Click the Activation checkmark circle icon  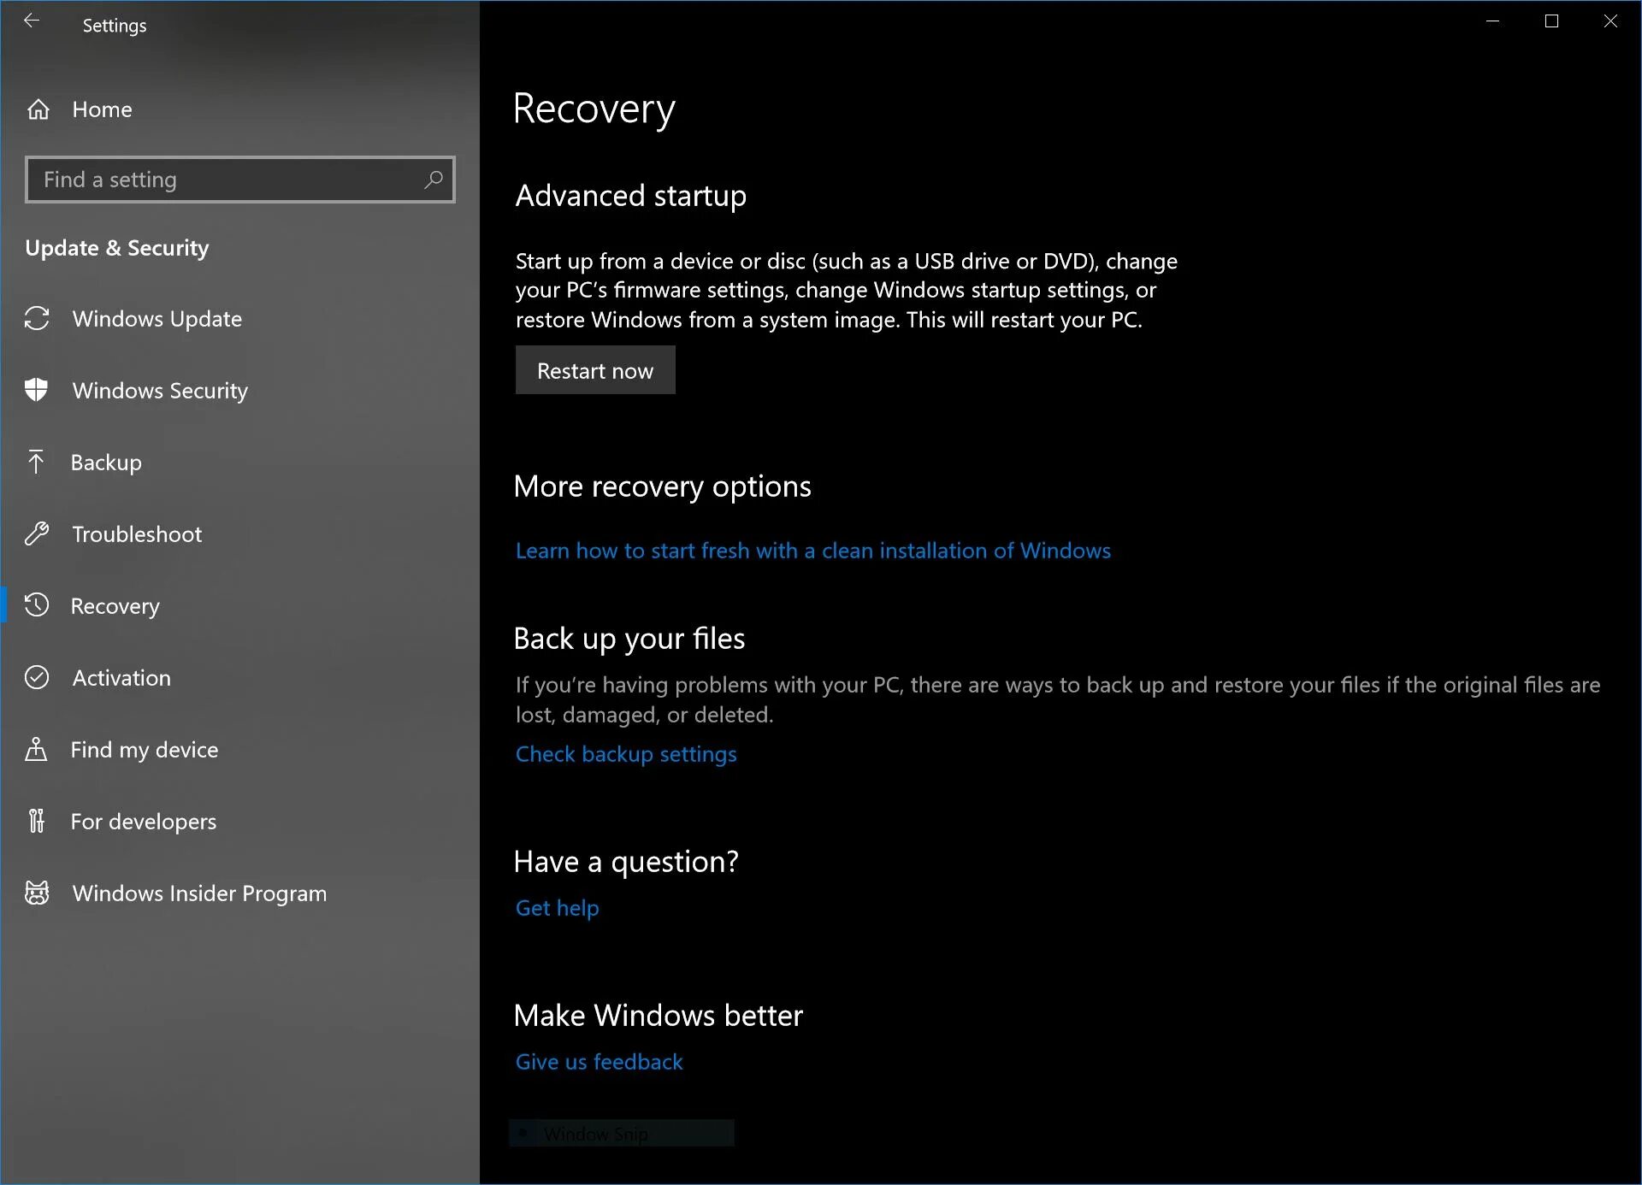(37, 677)
